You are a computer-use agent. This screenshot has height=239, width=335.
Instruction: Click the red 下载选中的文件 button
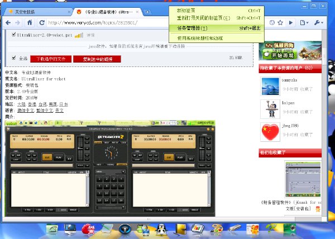click(51, 59)
